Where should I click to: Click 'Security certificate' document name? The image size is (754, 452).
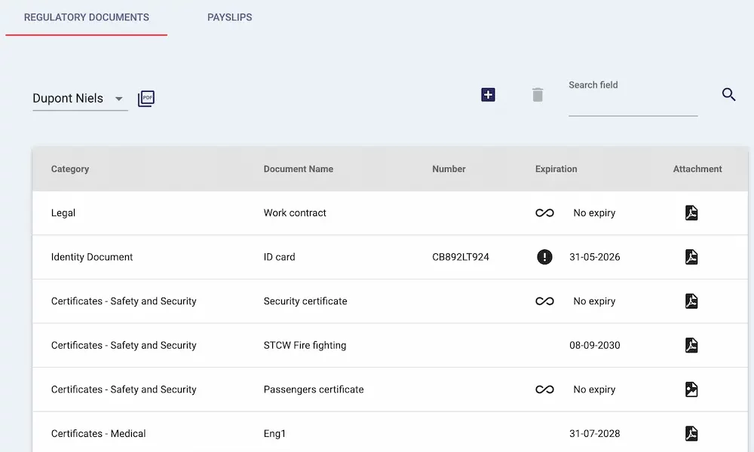[x=305, y=301]
